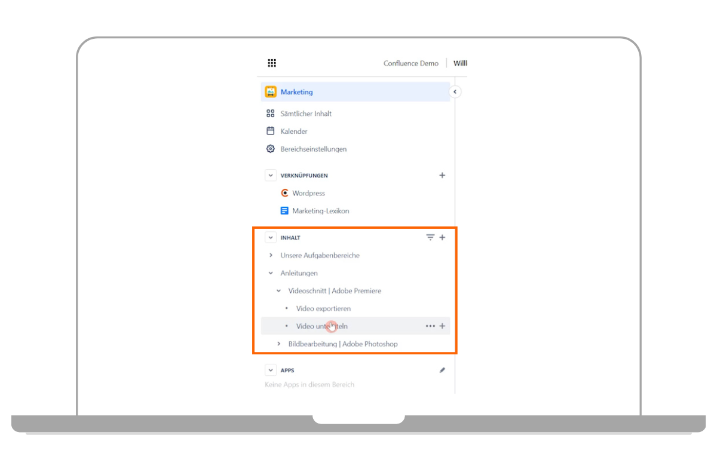Image resolution: width=717 pixels, height=472 pixels.
Task: Collapse Videoschnitt | Adobe Premiere node
Action: [x=278, y=291]
